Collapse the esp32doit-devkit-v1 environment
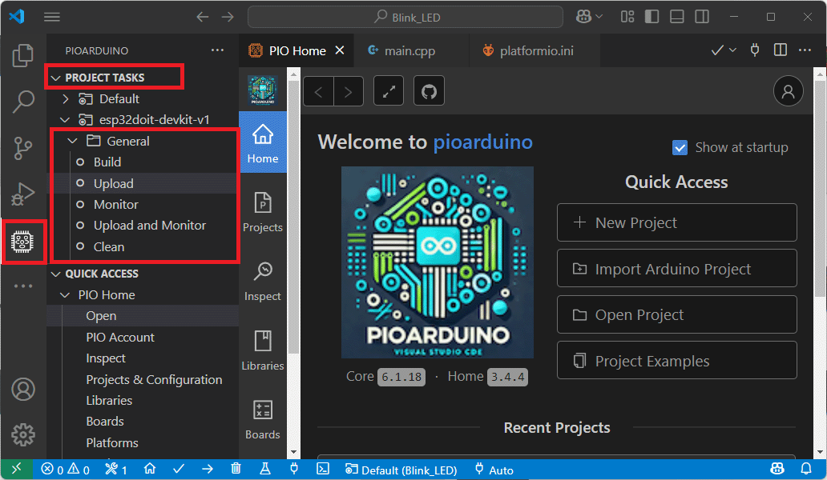 click(x=66, y=120)
